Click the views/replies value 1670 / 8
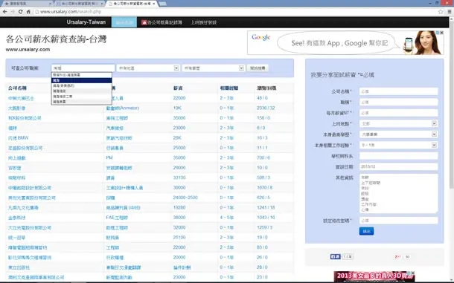The image size is (454, 283). click(265, 188)
